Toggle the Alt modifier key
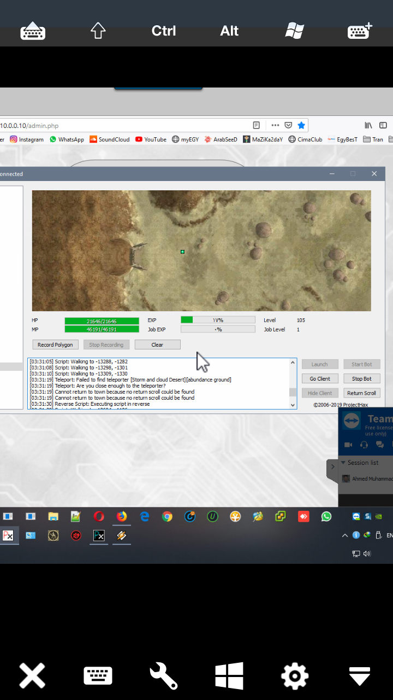This screenshot has height=700, width=393. point(229,31)
